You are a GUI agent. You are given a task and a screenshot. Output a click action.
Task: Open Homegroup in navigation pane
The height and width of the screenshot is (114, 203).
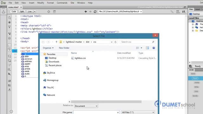coord(53,80)
